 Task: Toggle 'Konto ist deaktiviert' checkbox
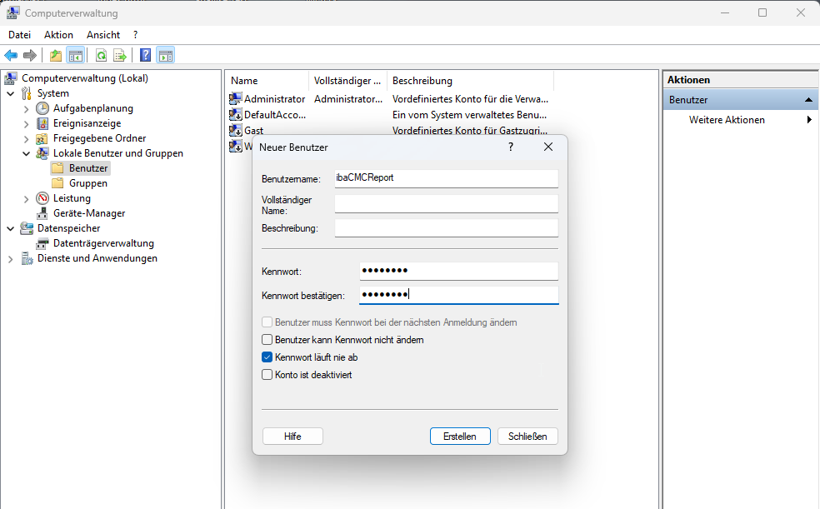(267, 375)
